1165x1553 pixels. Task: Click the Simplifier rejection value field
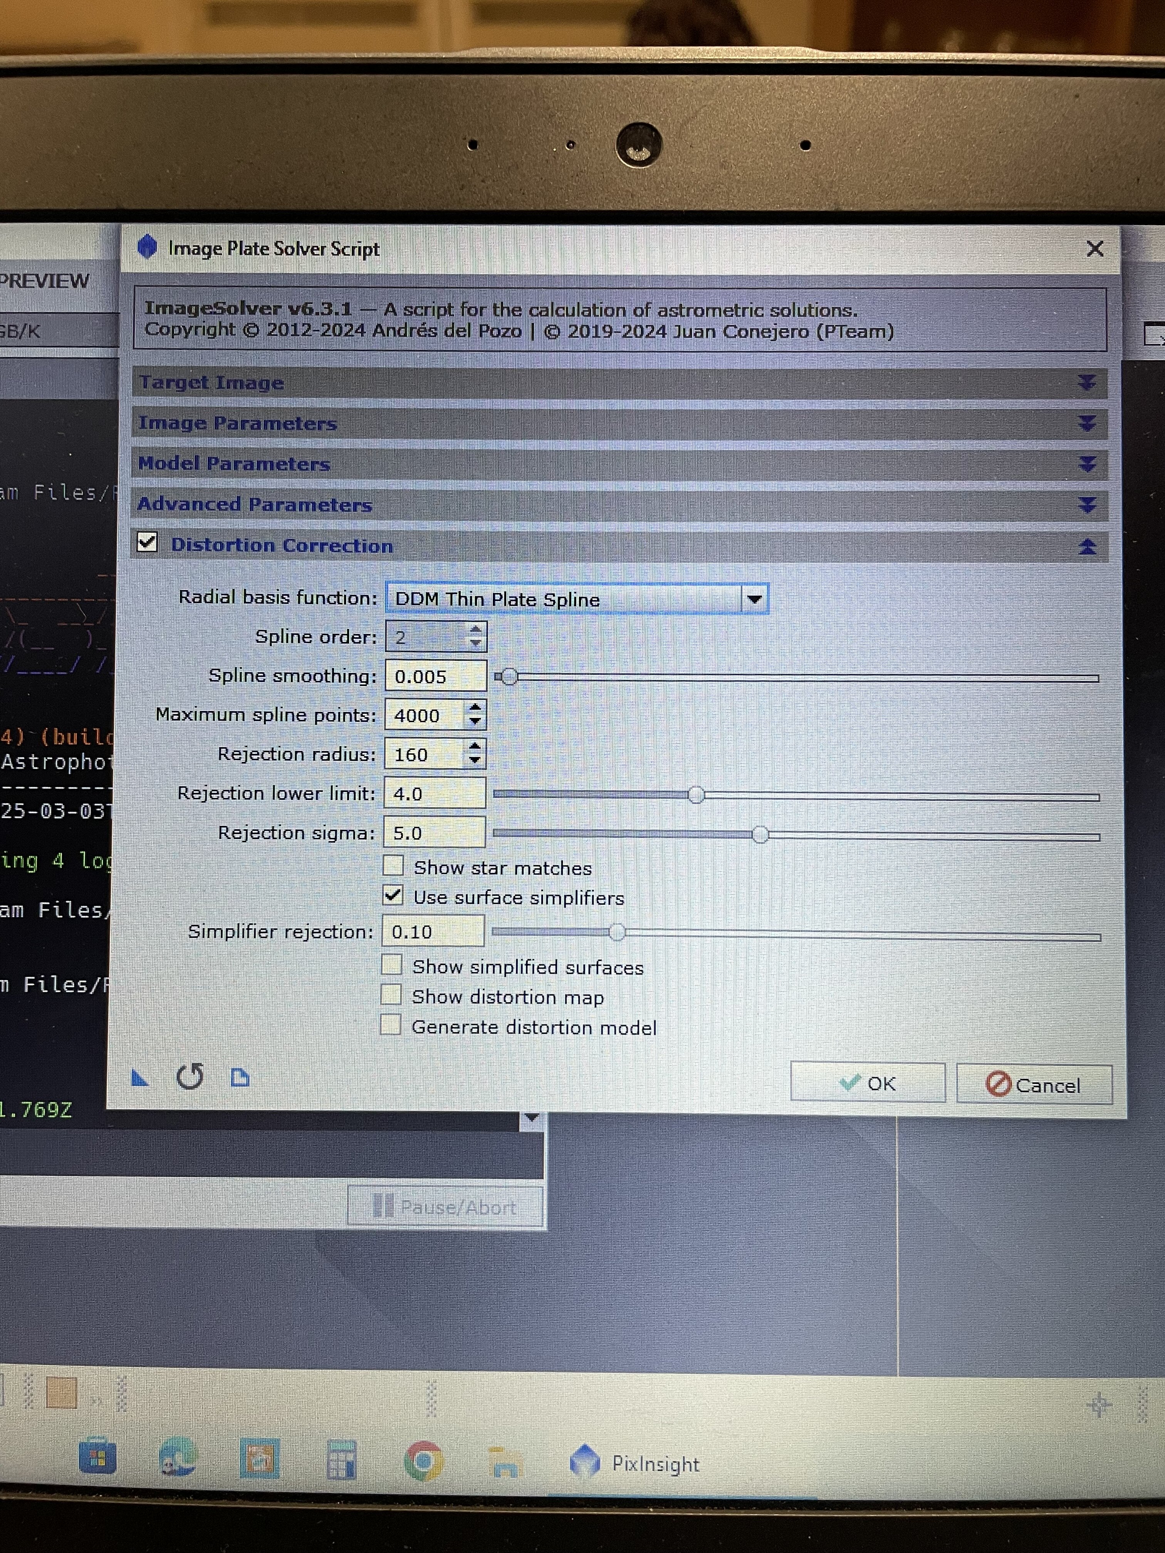433,931
